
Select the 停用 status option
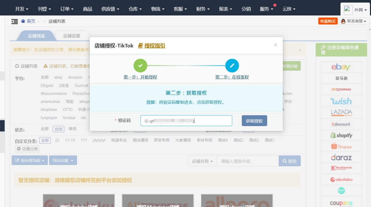[73, 130]
